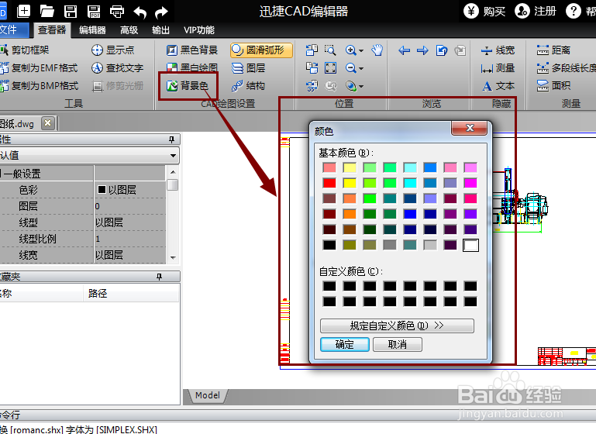The width and height of the screenshot is (596, 434).
Task: Click the fit to window icon
Action: 330,68
